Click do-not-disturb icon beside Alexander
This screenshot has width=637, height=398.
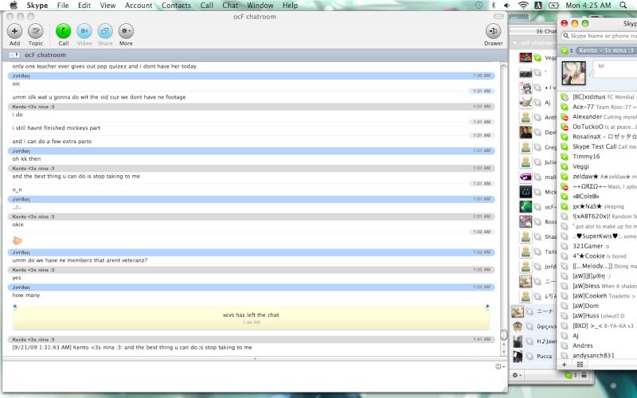click(565, 117)
